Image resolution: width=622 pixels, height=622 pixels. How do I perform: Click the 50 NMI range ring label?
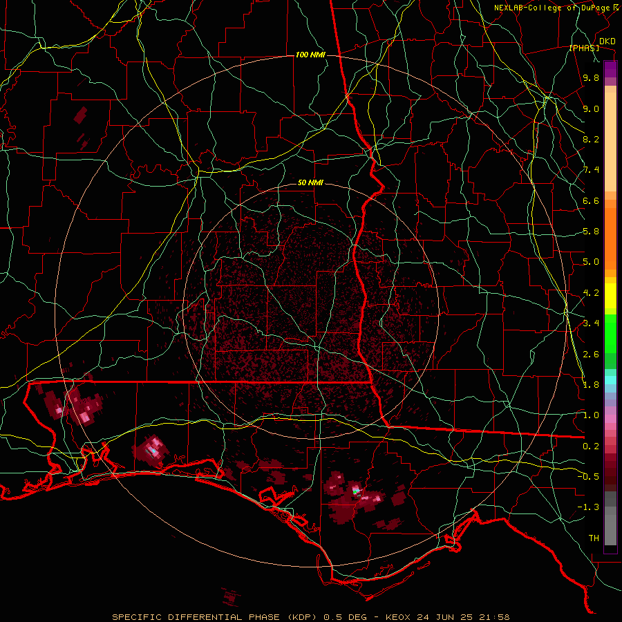coord(310,183)
